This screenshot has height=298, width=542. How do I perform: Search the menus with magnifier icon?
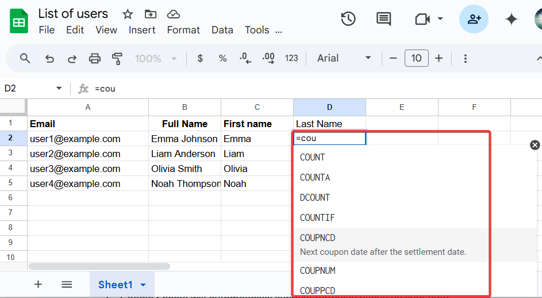[25, 58]
